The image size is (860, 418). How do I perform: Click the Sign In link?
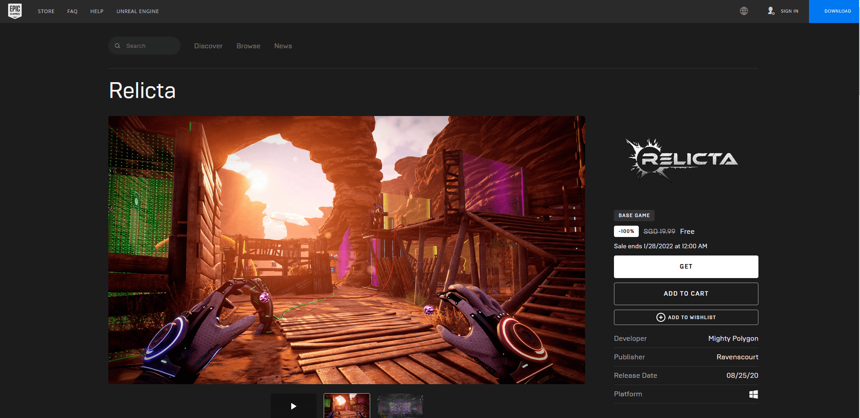tap(790, 11)
